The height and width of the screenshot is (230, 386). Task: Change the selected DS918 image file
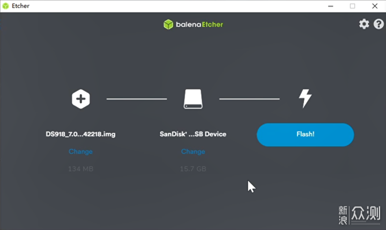point(80,151)
